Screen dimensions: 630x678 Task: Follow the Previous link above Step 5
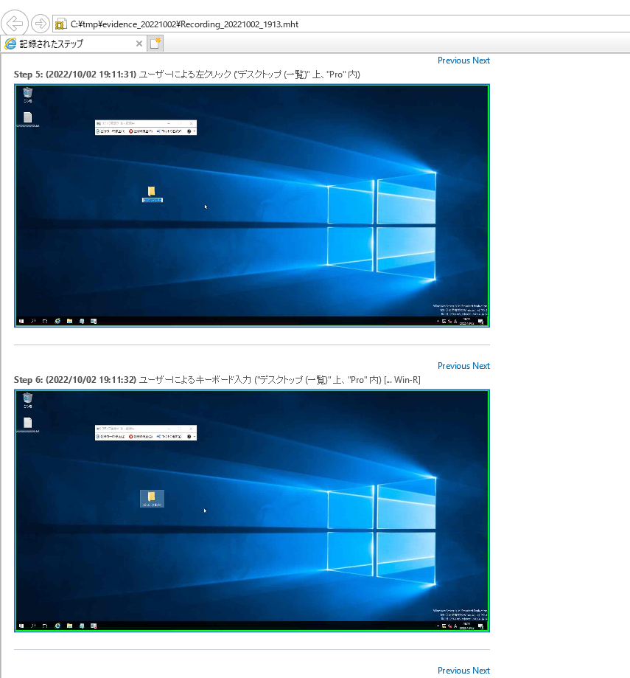(453, 60)
